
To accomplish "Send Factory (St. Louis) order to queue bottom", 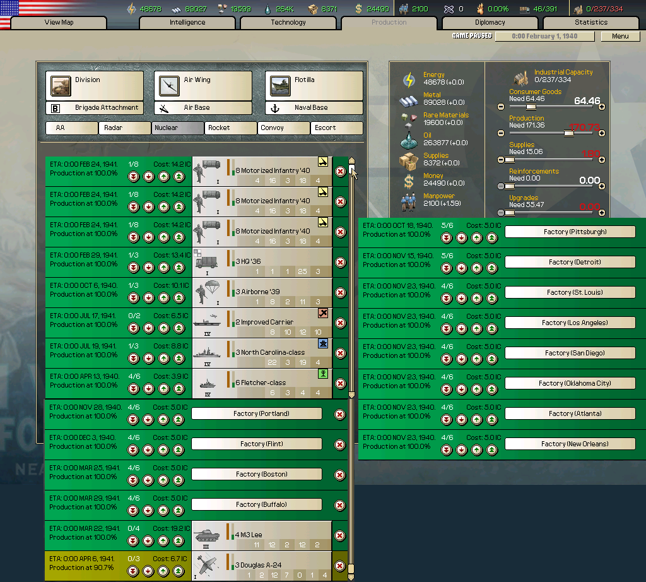I will 446,299.
